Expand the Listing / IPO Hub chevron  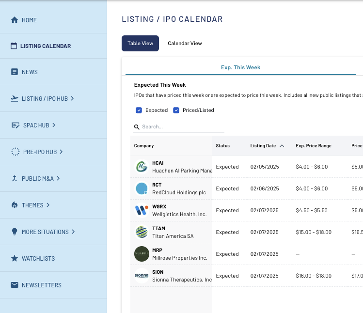73,98
